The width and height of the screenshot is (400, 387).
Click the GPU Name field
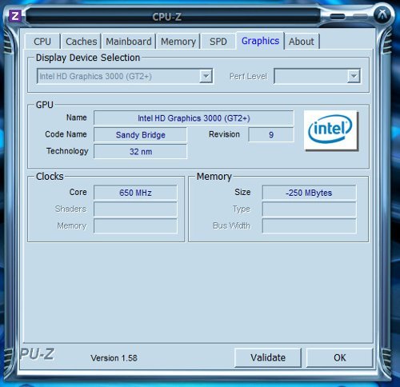194,118
